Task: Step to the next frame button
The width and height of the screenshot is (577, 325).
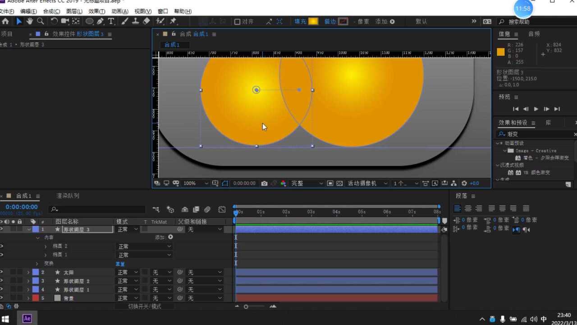Action: [x=546, y=109]
